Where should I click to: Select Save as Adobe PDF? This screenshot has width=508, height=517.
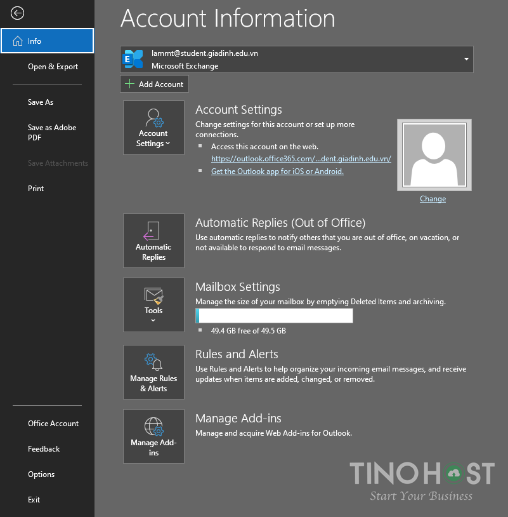[52, 133]
